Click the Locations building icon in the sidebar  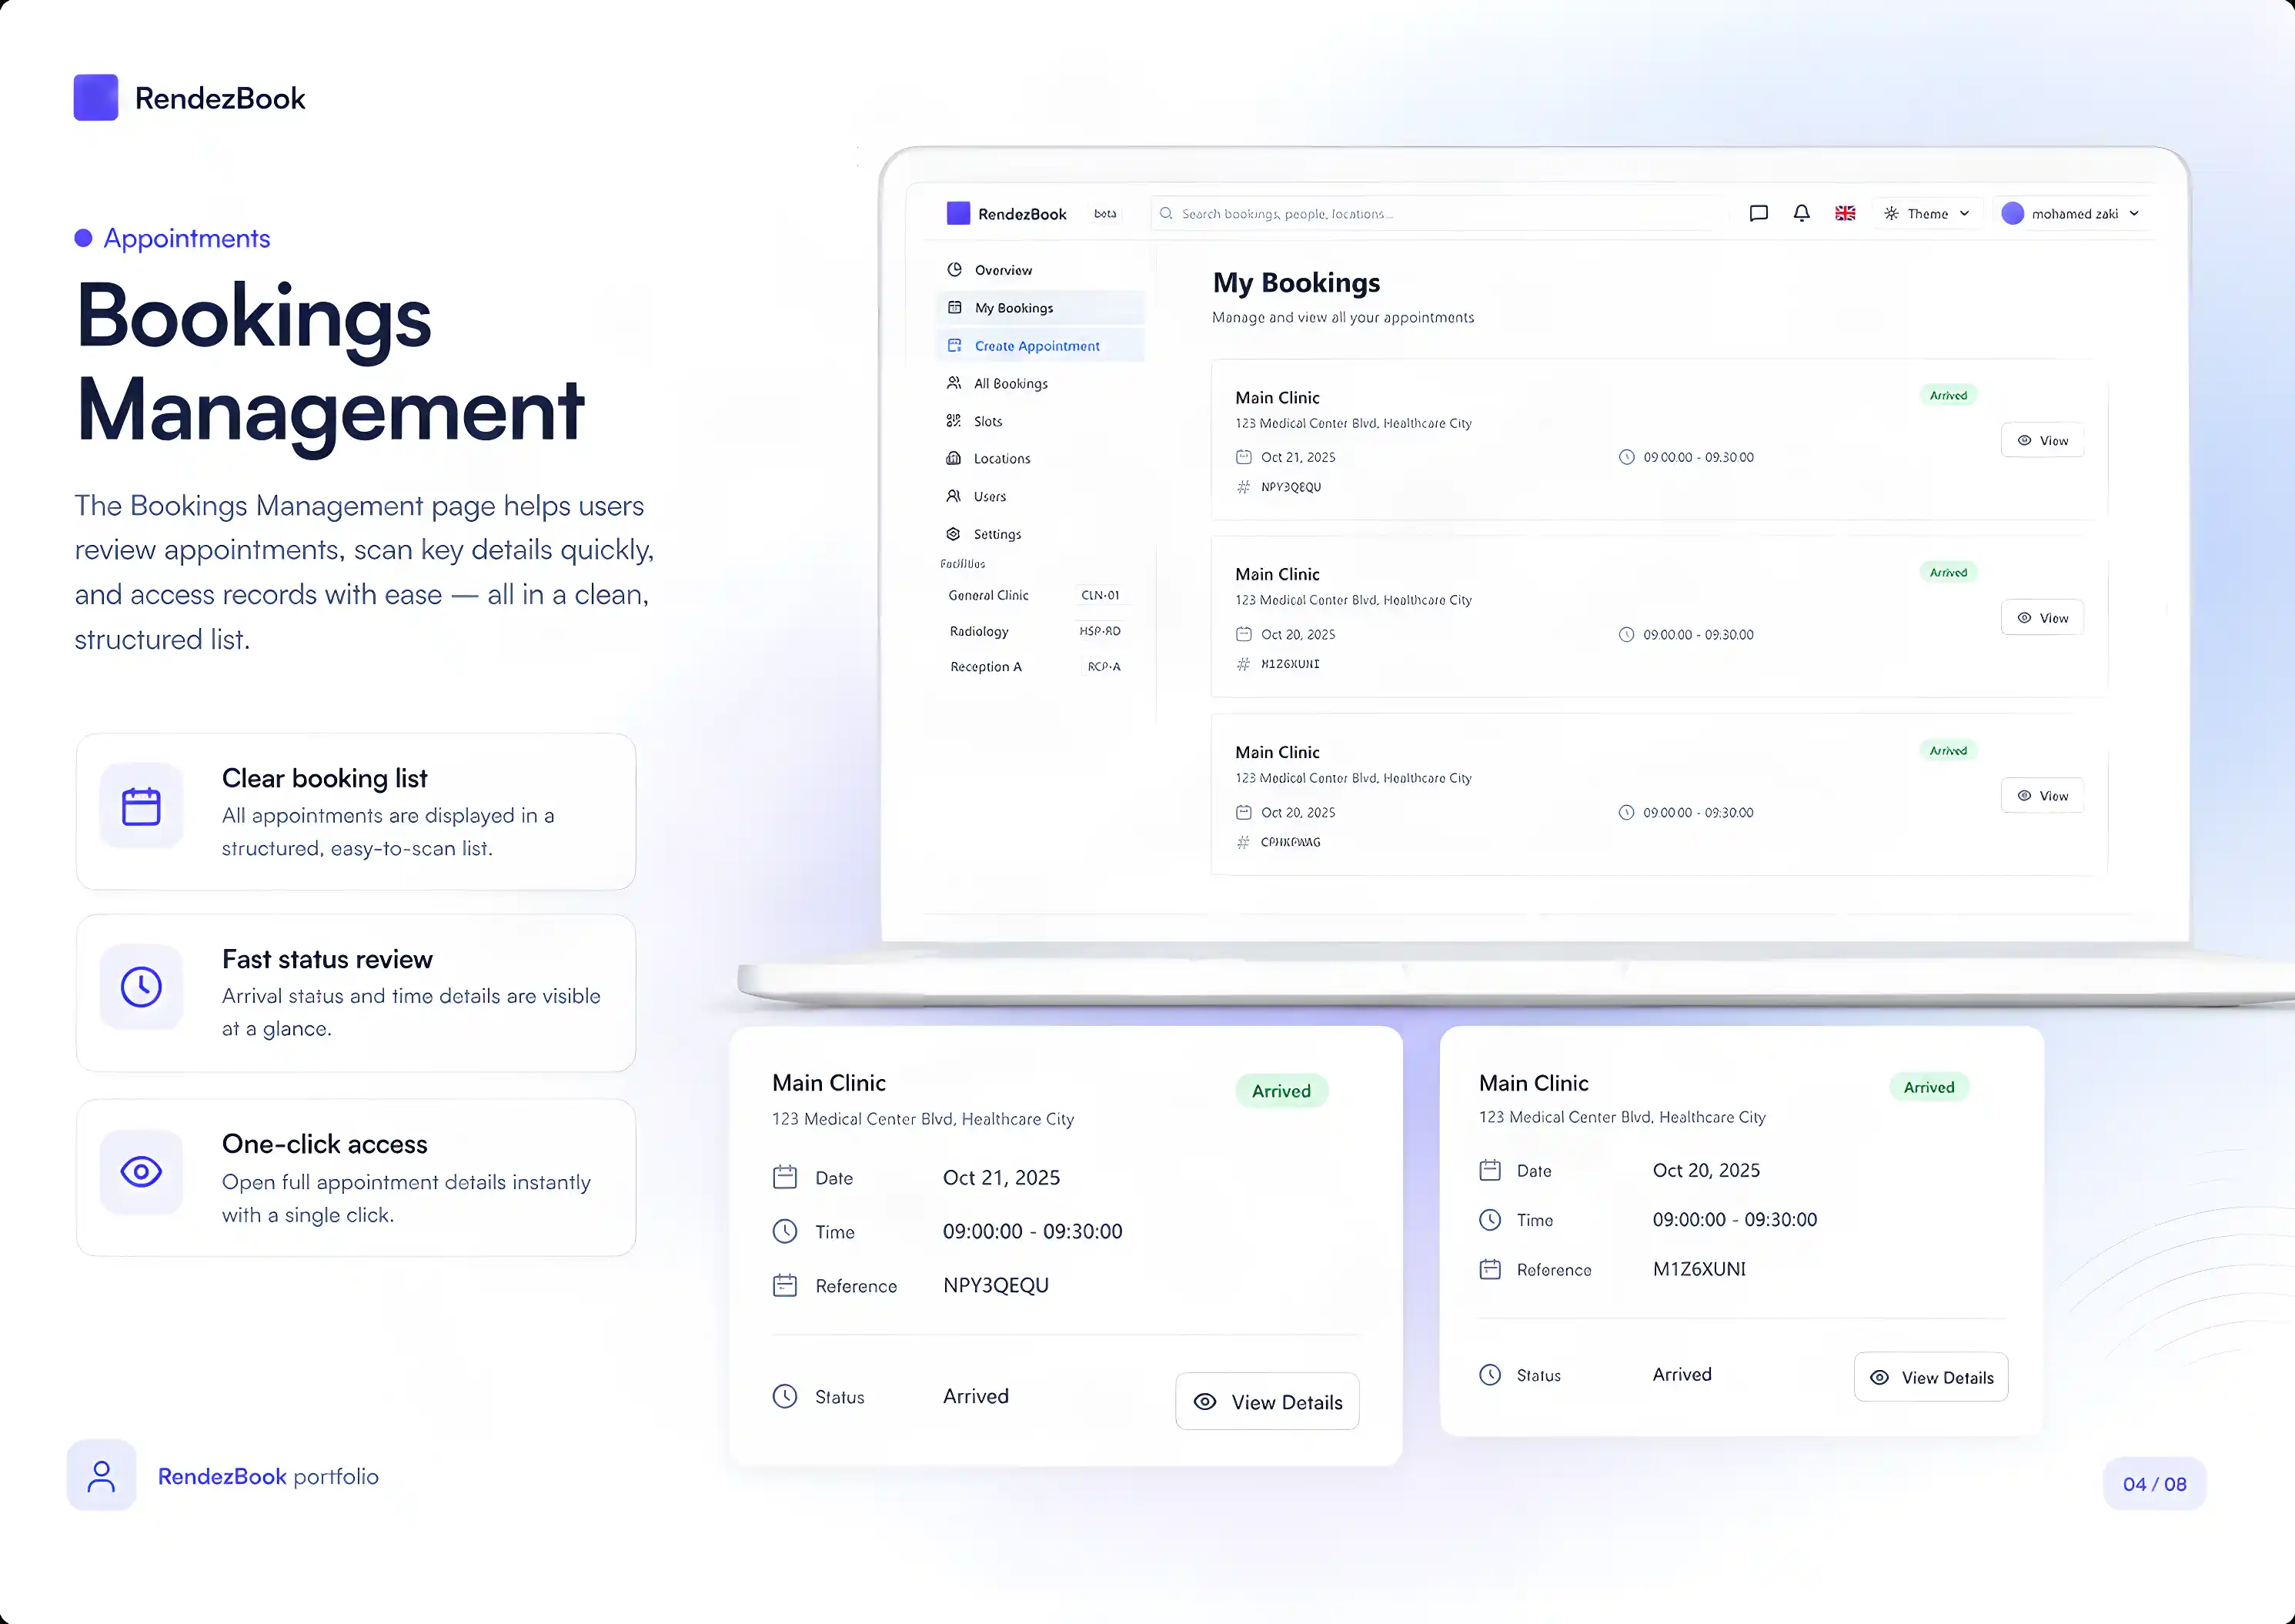tap(953, 458)
